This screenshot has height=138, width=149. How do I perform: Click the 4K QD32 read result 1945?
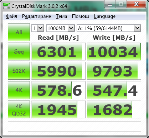point(58,109)
